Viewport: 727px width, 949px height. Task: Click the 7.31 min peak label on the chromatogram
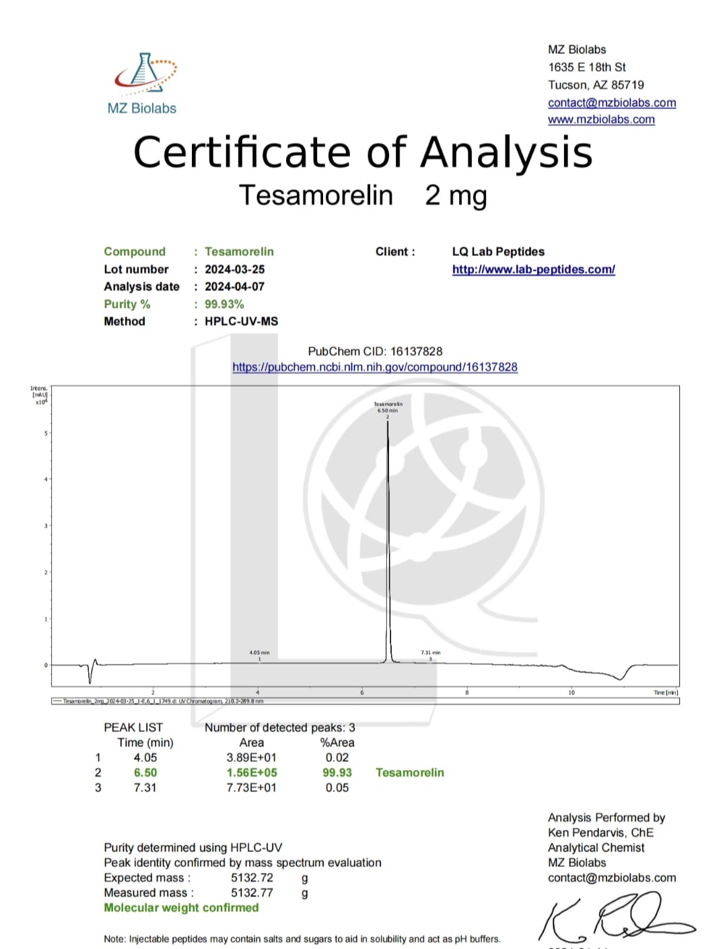tap(430, 653)
